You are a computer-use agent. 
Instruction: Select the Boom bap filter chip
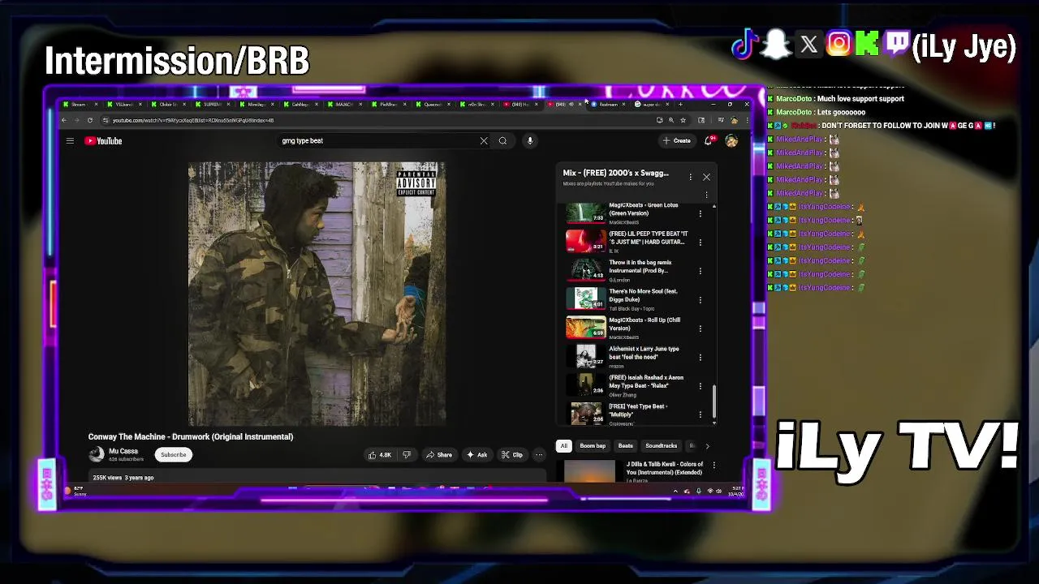coord(593,446)
